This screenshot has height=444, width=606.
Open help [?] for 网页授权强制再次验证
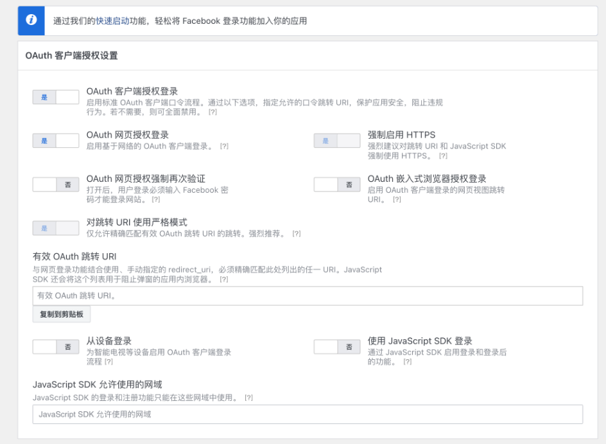(x=156, y=200)
